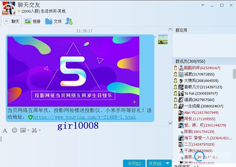Image resolution: width=236 pixels, height=167 pixels.
Task: Click admin icon beside 眉眼几分
Action: point(175,87)
